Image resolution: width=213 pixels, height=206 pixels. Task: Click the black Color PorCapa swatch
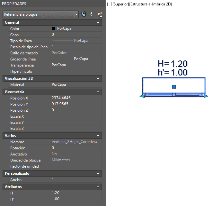(54, 28)
